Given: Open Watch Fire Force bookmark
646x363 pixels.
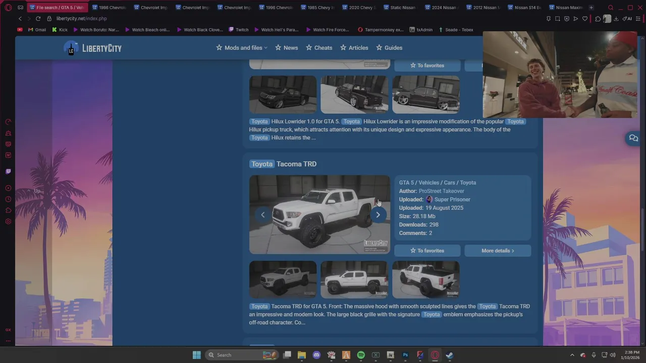Looking at the screenshot, I should [x=327, y=30].
